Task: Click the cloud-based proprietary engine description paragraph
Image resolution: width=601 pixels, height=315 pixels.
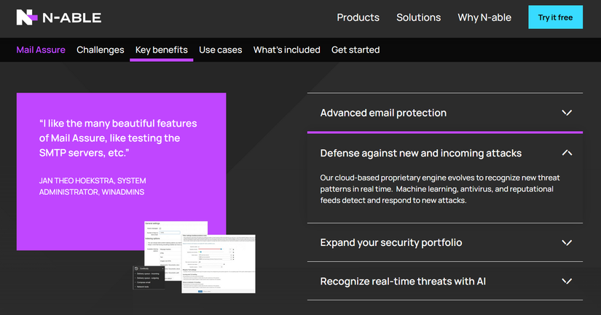Action: click(440, 189)
